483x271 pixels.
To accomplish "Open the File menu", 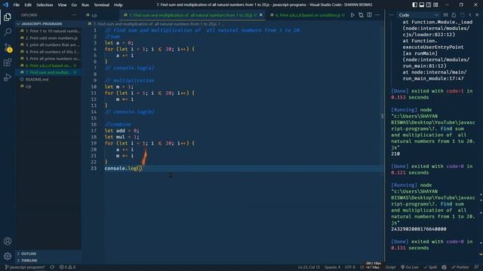I will click(17, 5).
